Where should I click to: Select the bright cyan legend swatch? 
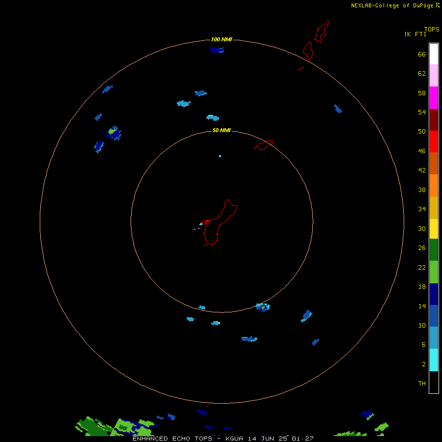pos(434,360)
